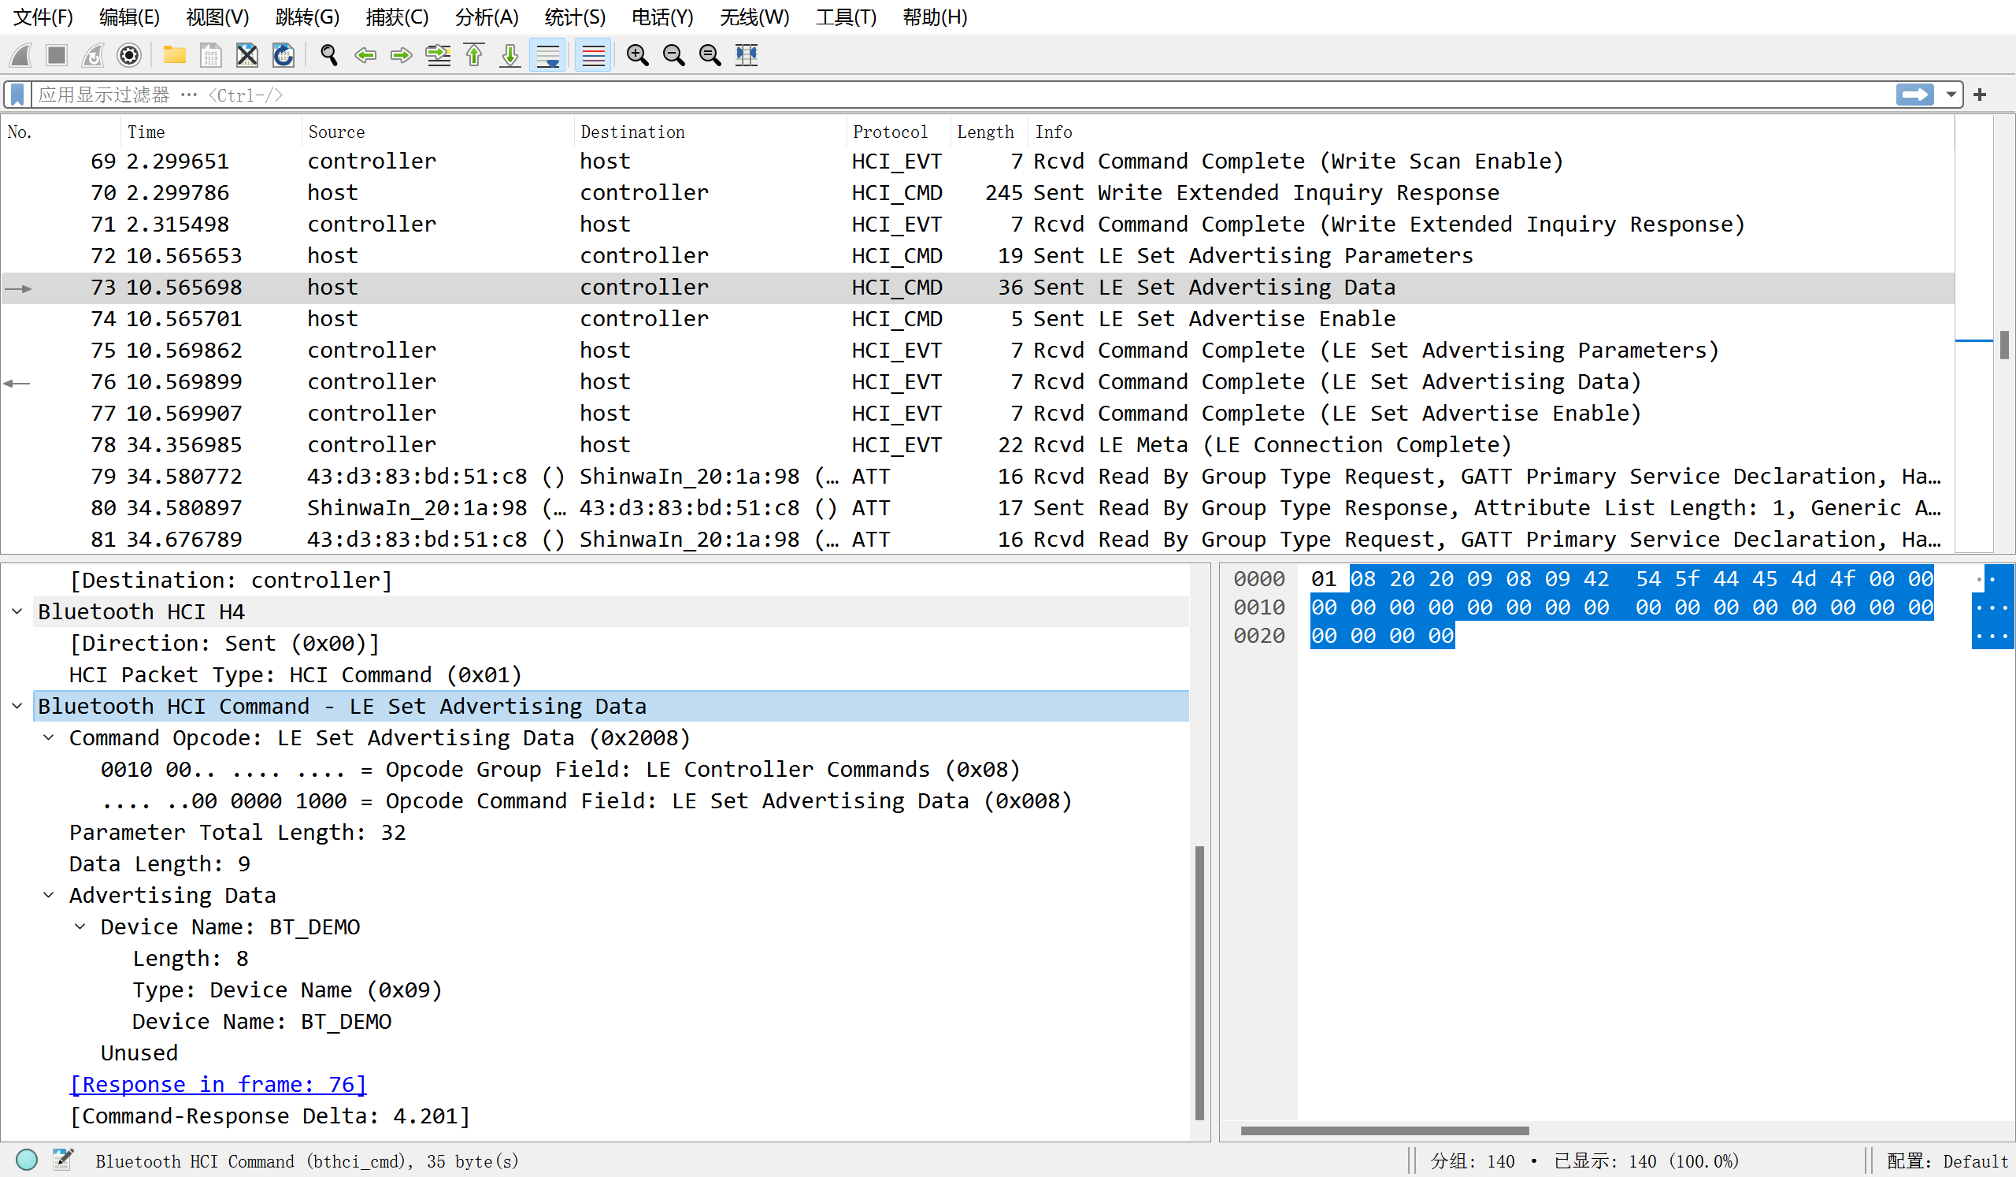2016x1177 pixels.
Task: Collapse Device Name: BT_DEMO subtree
Action: tap(80, 926)
